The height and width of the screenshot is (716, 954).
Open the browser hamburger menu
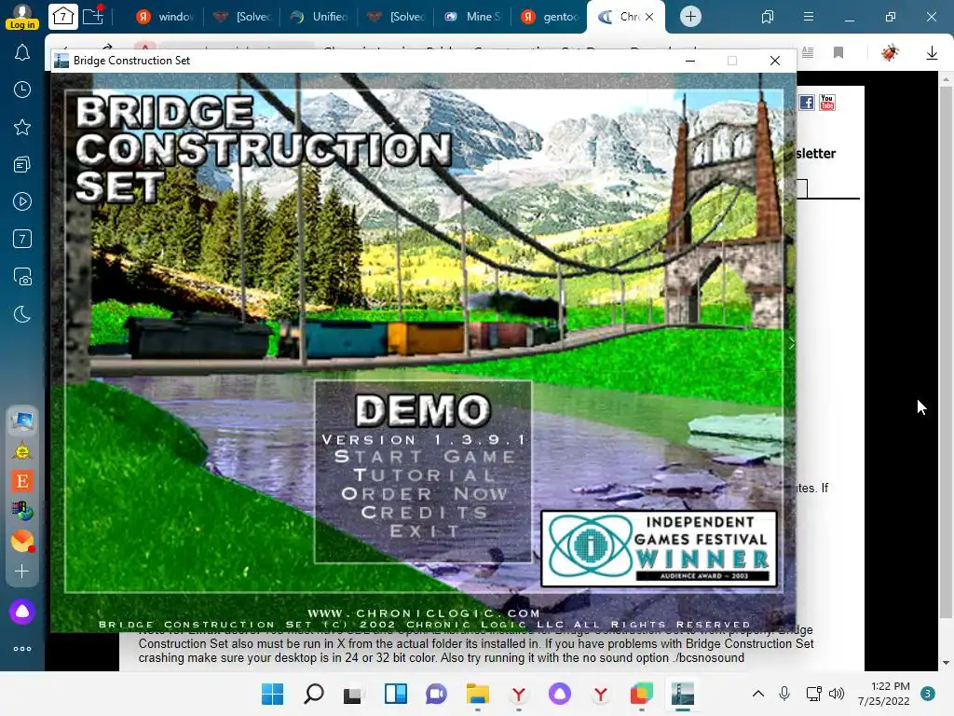(808, 17)
